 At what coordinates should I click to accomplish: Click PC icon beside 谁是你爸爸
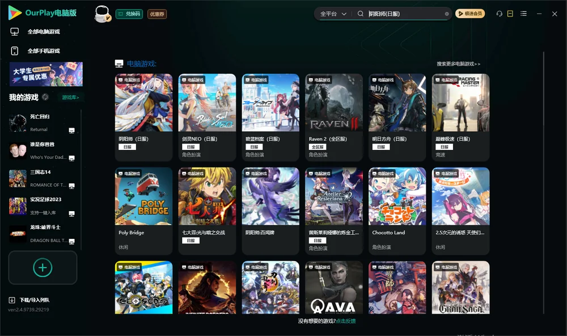[71, 158]
